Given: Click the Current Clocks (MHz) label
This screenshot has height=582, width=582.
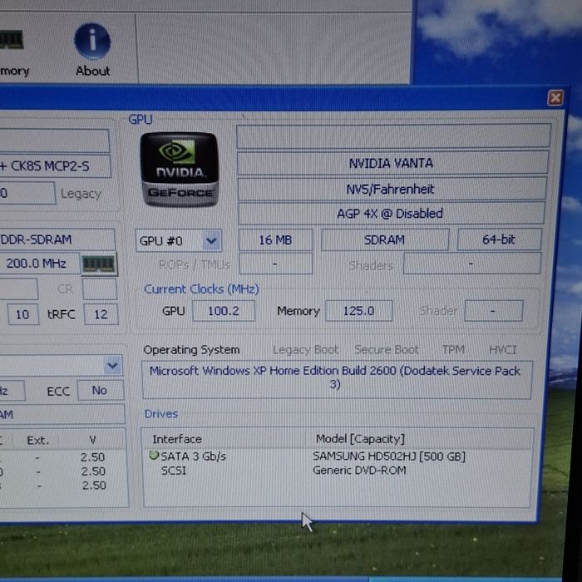Looking at the screenshot, I should click(x=201, y=289).
